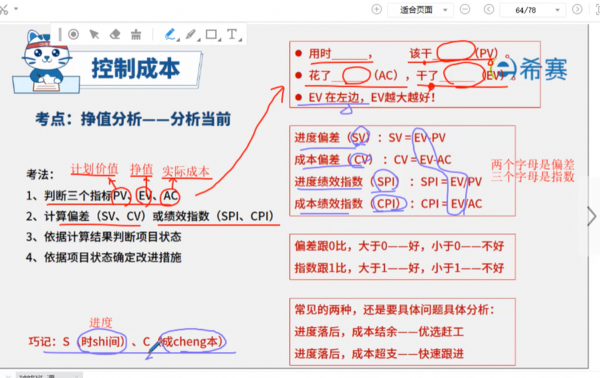Click the line 3、依据计算结果判断项目状态

(103, 237)
